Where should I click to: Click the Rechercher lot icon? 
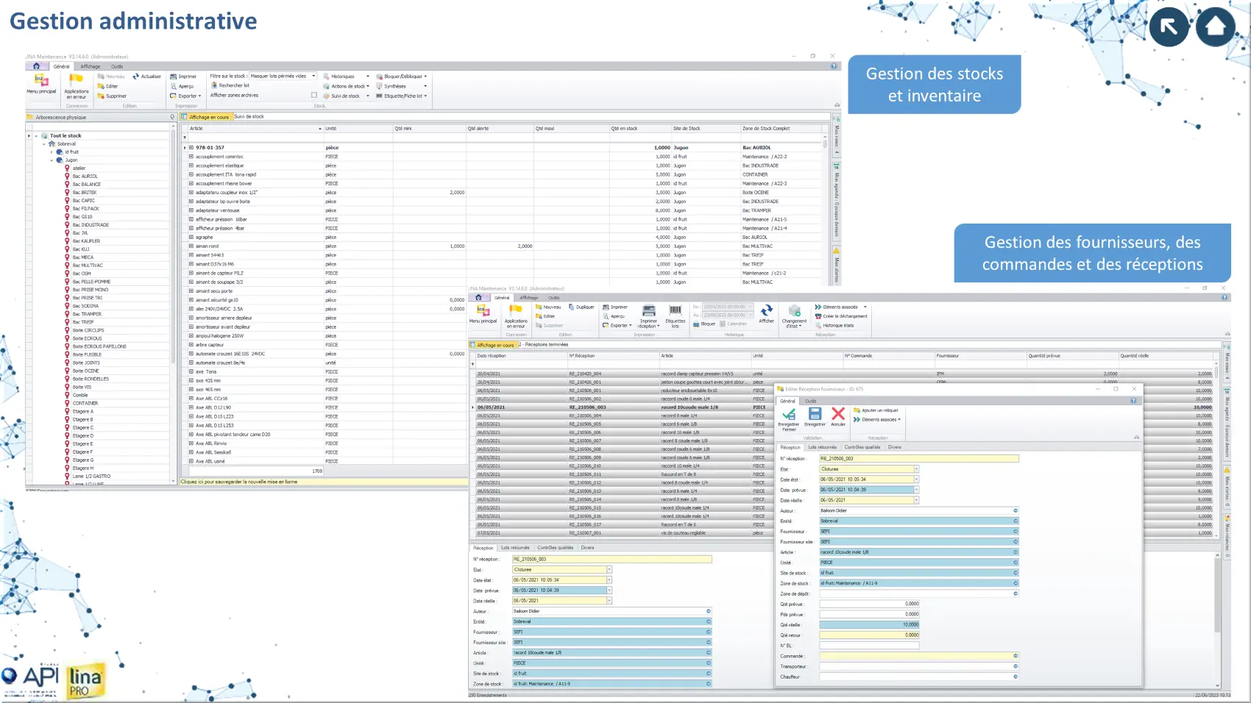coord(214,85)
